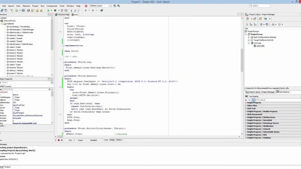The width and height of the screenshot is (301, 169).
Task: Click the Trace Into step icon
Action: point(71,10)
